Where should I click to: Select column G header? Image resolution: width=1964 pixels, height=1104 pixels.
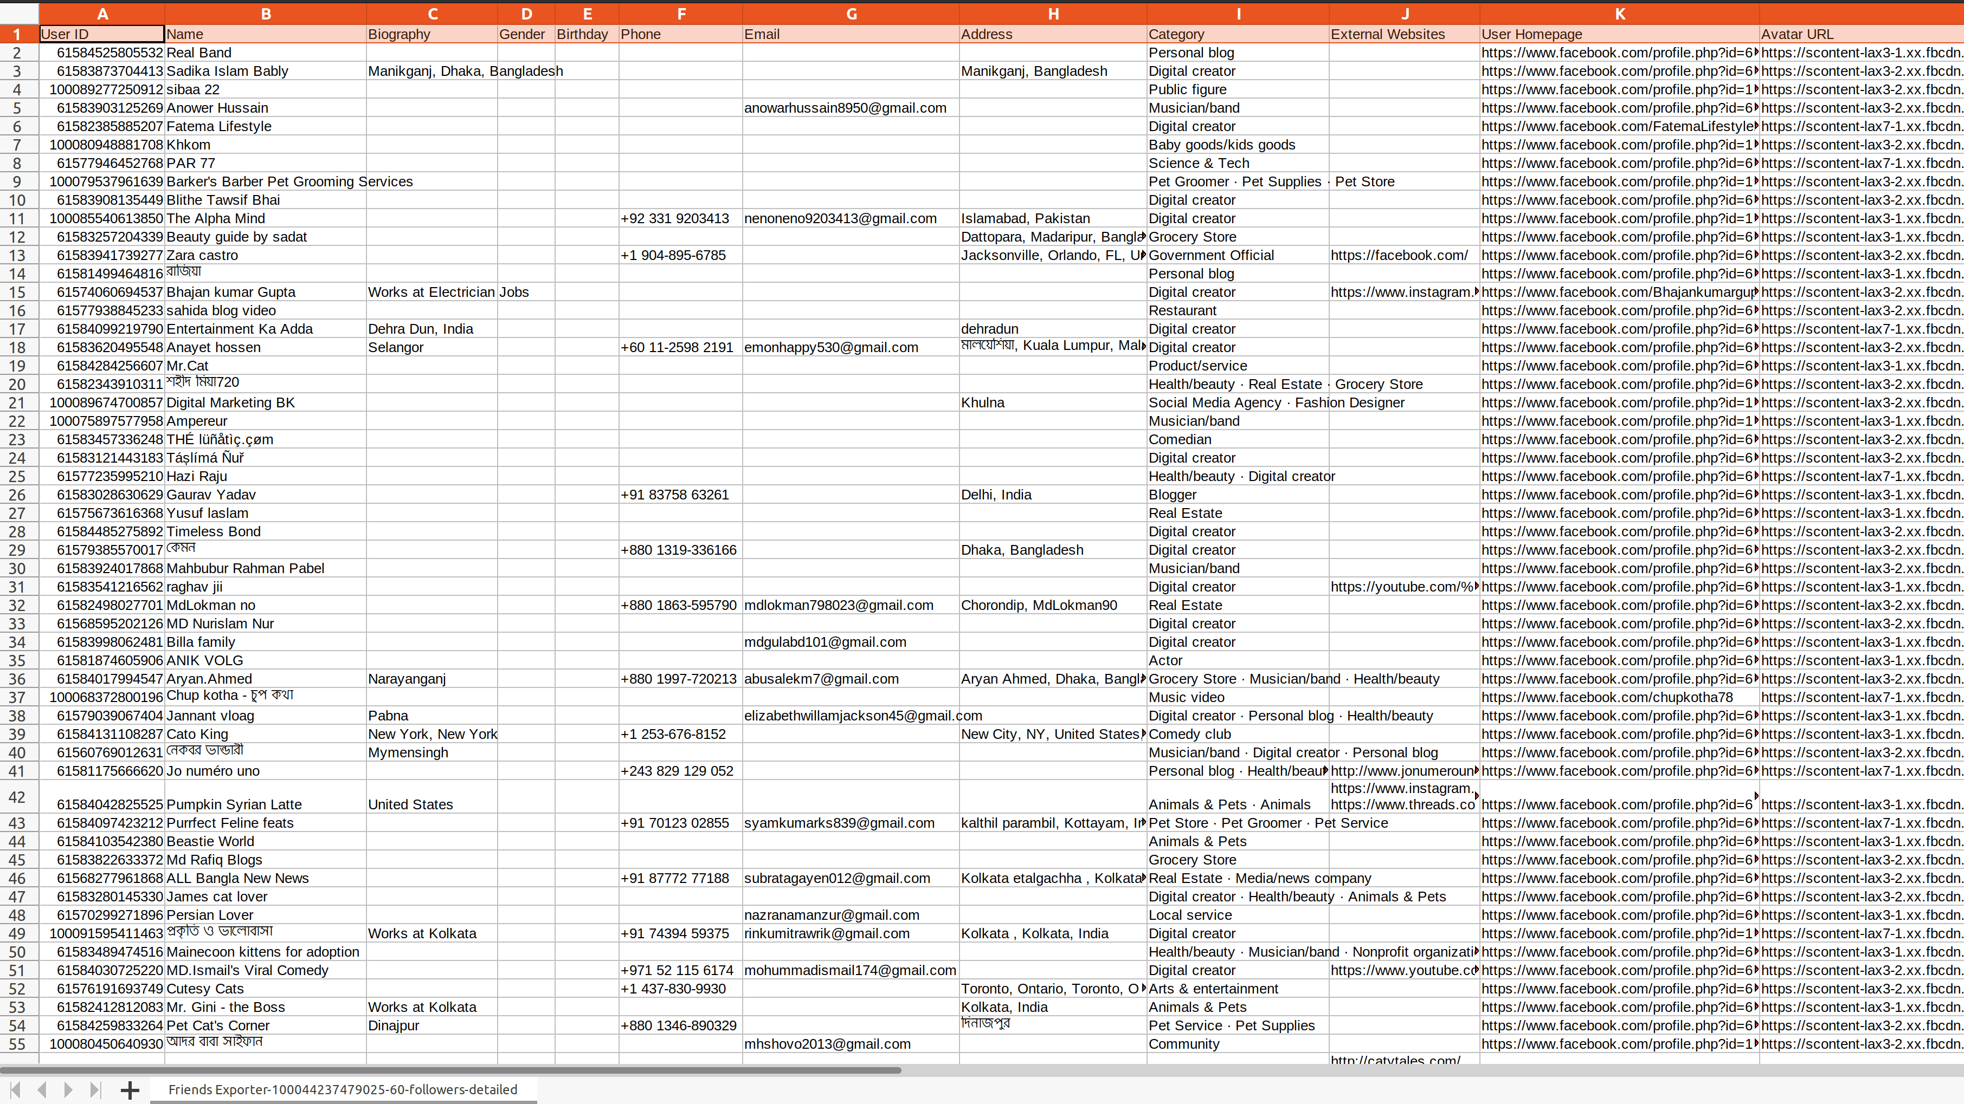tap(851, 14)
